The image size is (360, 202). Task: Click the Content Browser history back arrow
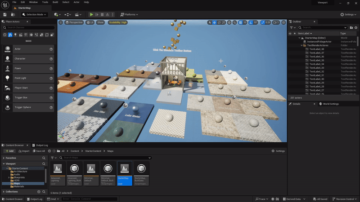click(x=49, y=151)
